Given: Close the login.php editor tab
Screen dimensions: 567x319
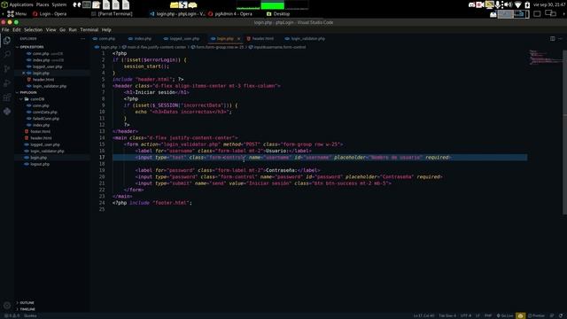Looking at the screenshot, I should [x=238, y=39].
